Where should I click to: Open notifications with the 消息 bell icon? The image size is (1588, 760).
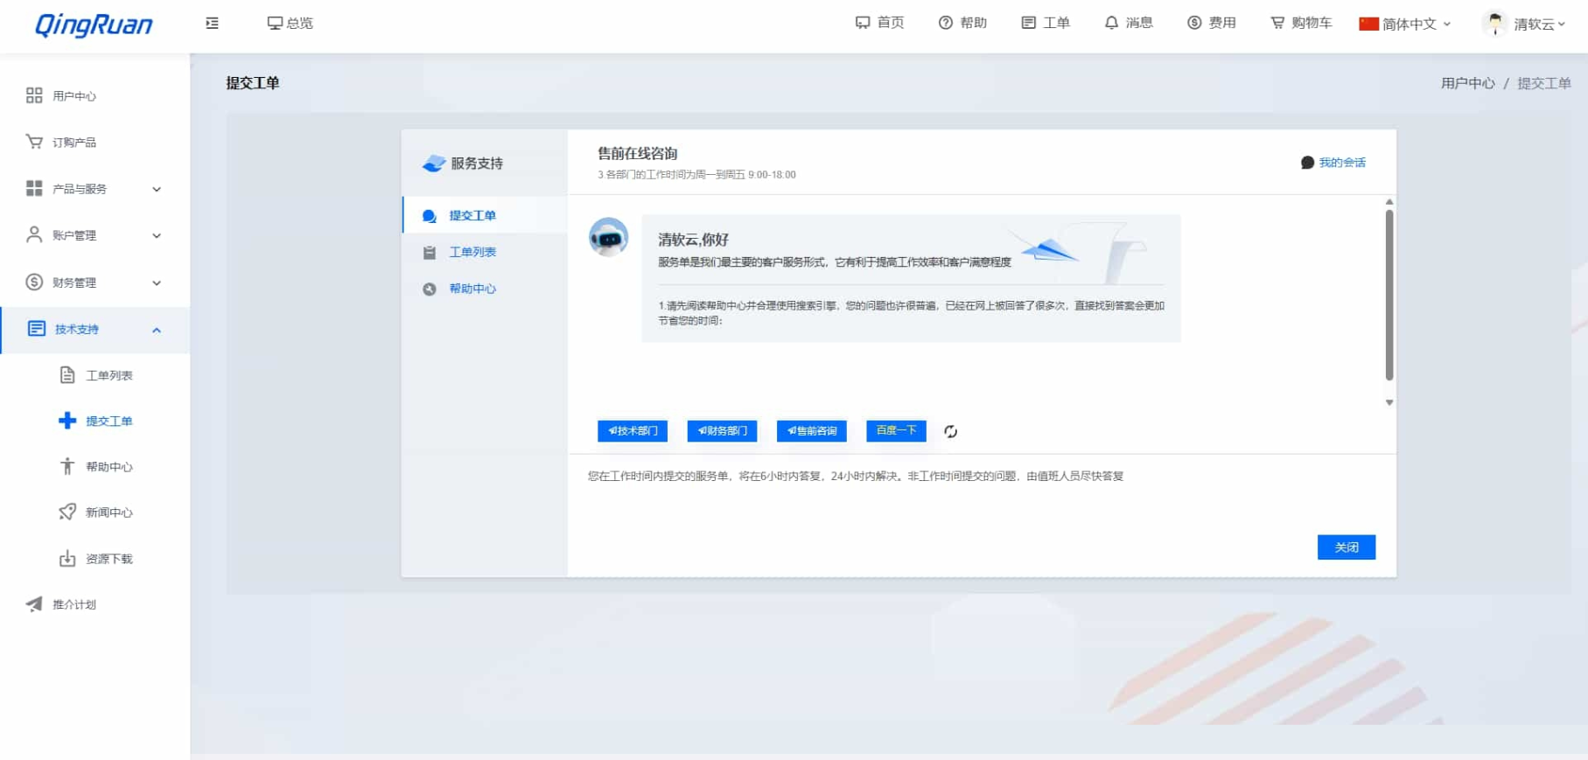click(1111, 23)
